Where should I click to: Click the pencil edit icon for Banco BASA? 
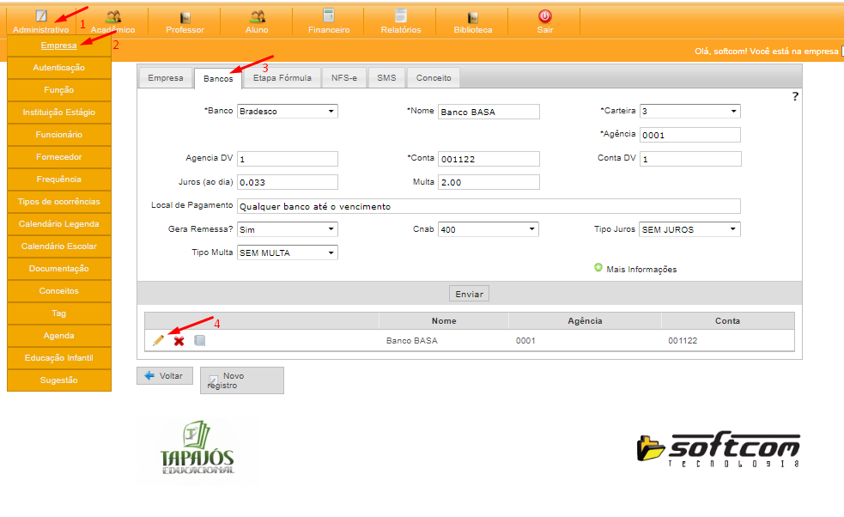158,341
